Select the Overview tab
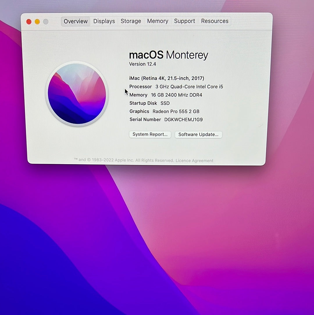This screenshot has width=314, height=315. 76,21
